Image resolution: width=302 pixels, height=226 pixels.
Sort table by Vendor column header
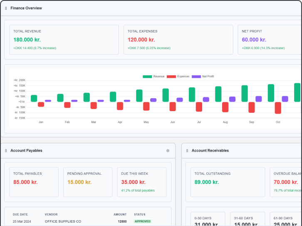point(51,214)
